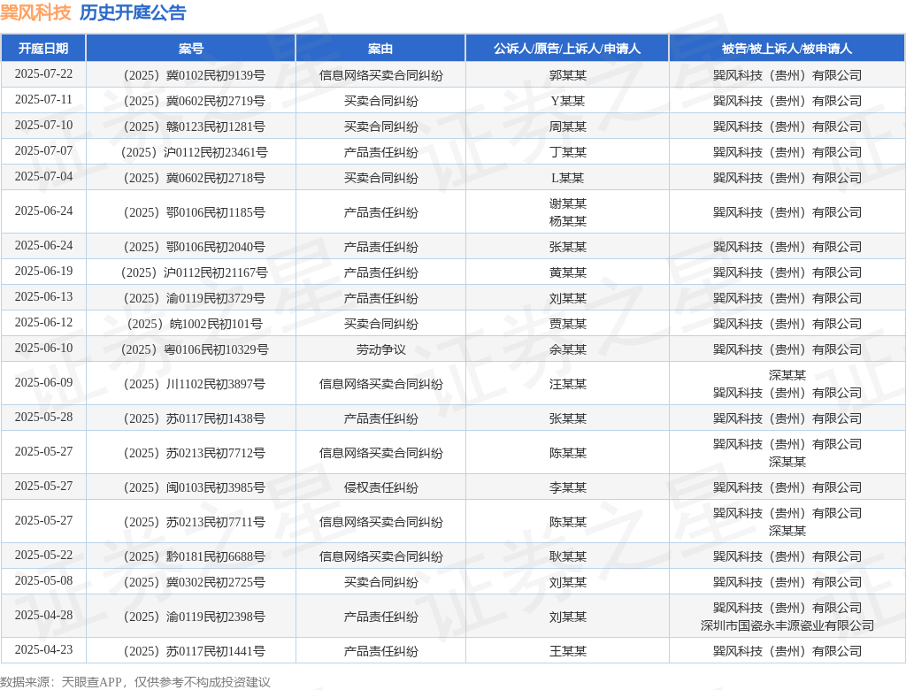Screen dimensions: 906x690
Task: Select date cell 2025-04-23
Action: [x=43, y=650]
